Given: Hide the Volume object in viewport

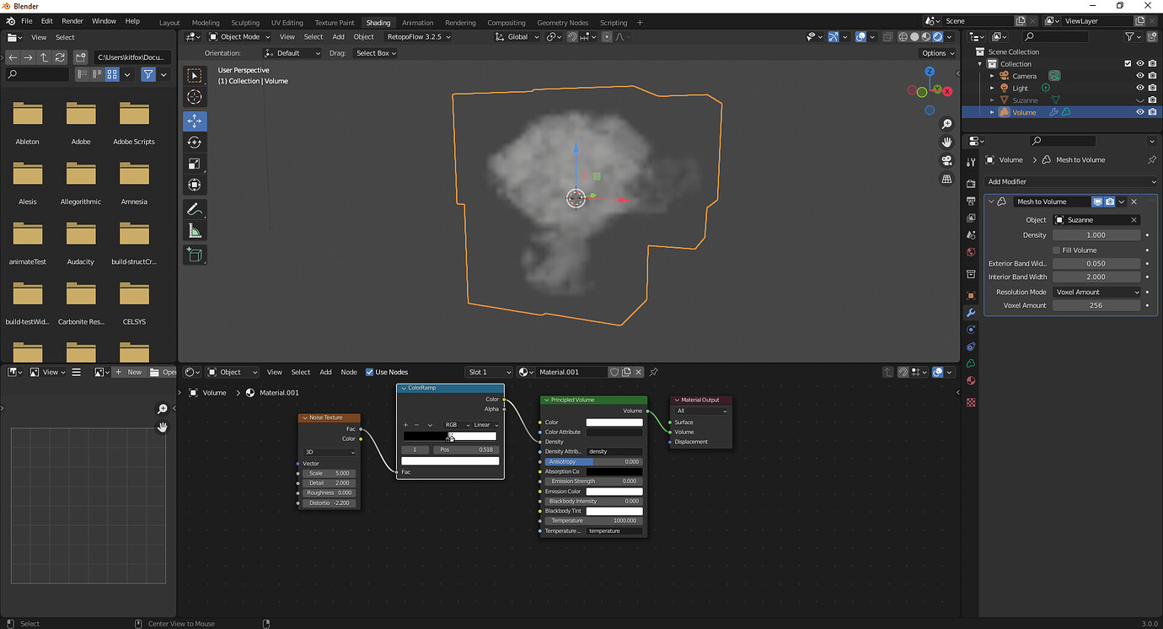Looking at the screenshot, I should [1140, 112].
